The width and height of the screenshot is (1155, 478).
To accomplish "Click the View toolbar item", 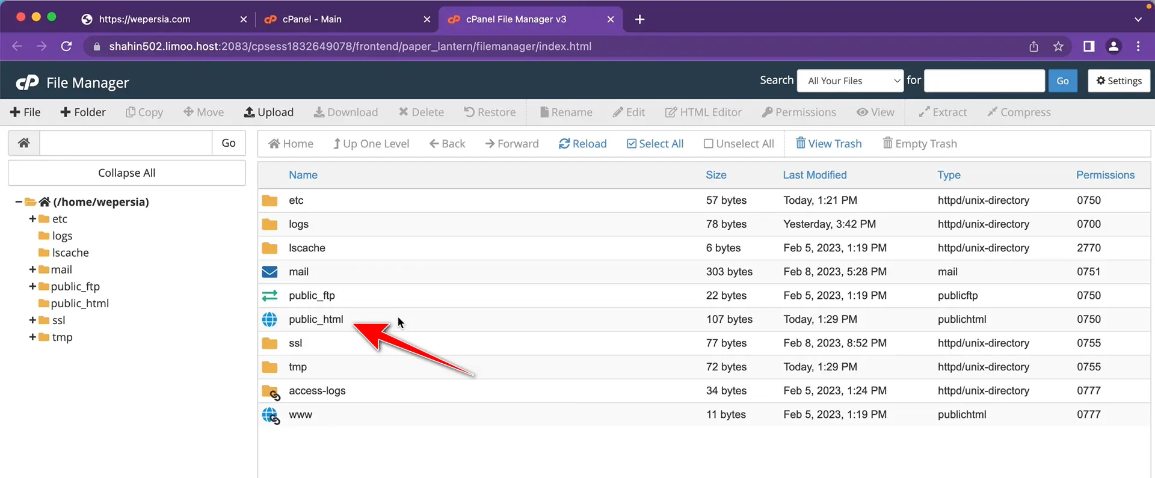I will click(875, 112).
